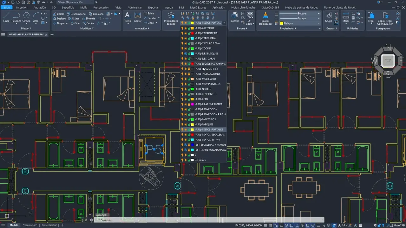Switch to the Presentación1 layout tab
Viewport: 406px width, 228px height.
(30, 225)
